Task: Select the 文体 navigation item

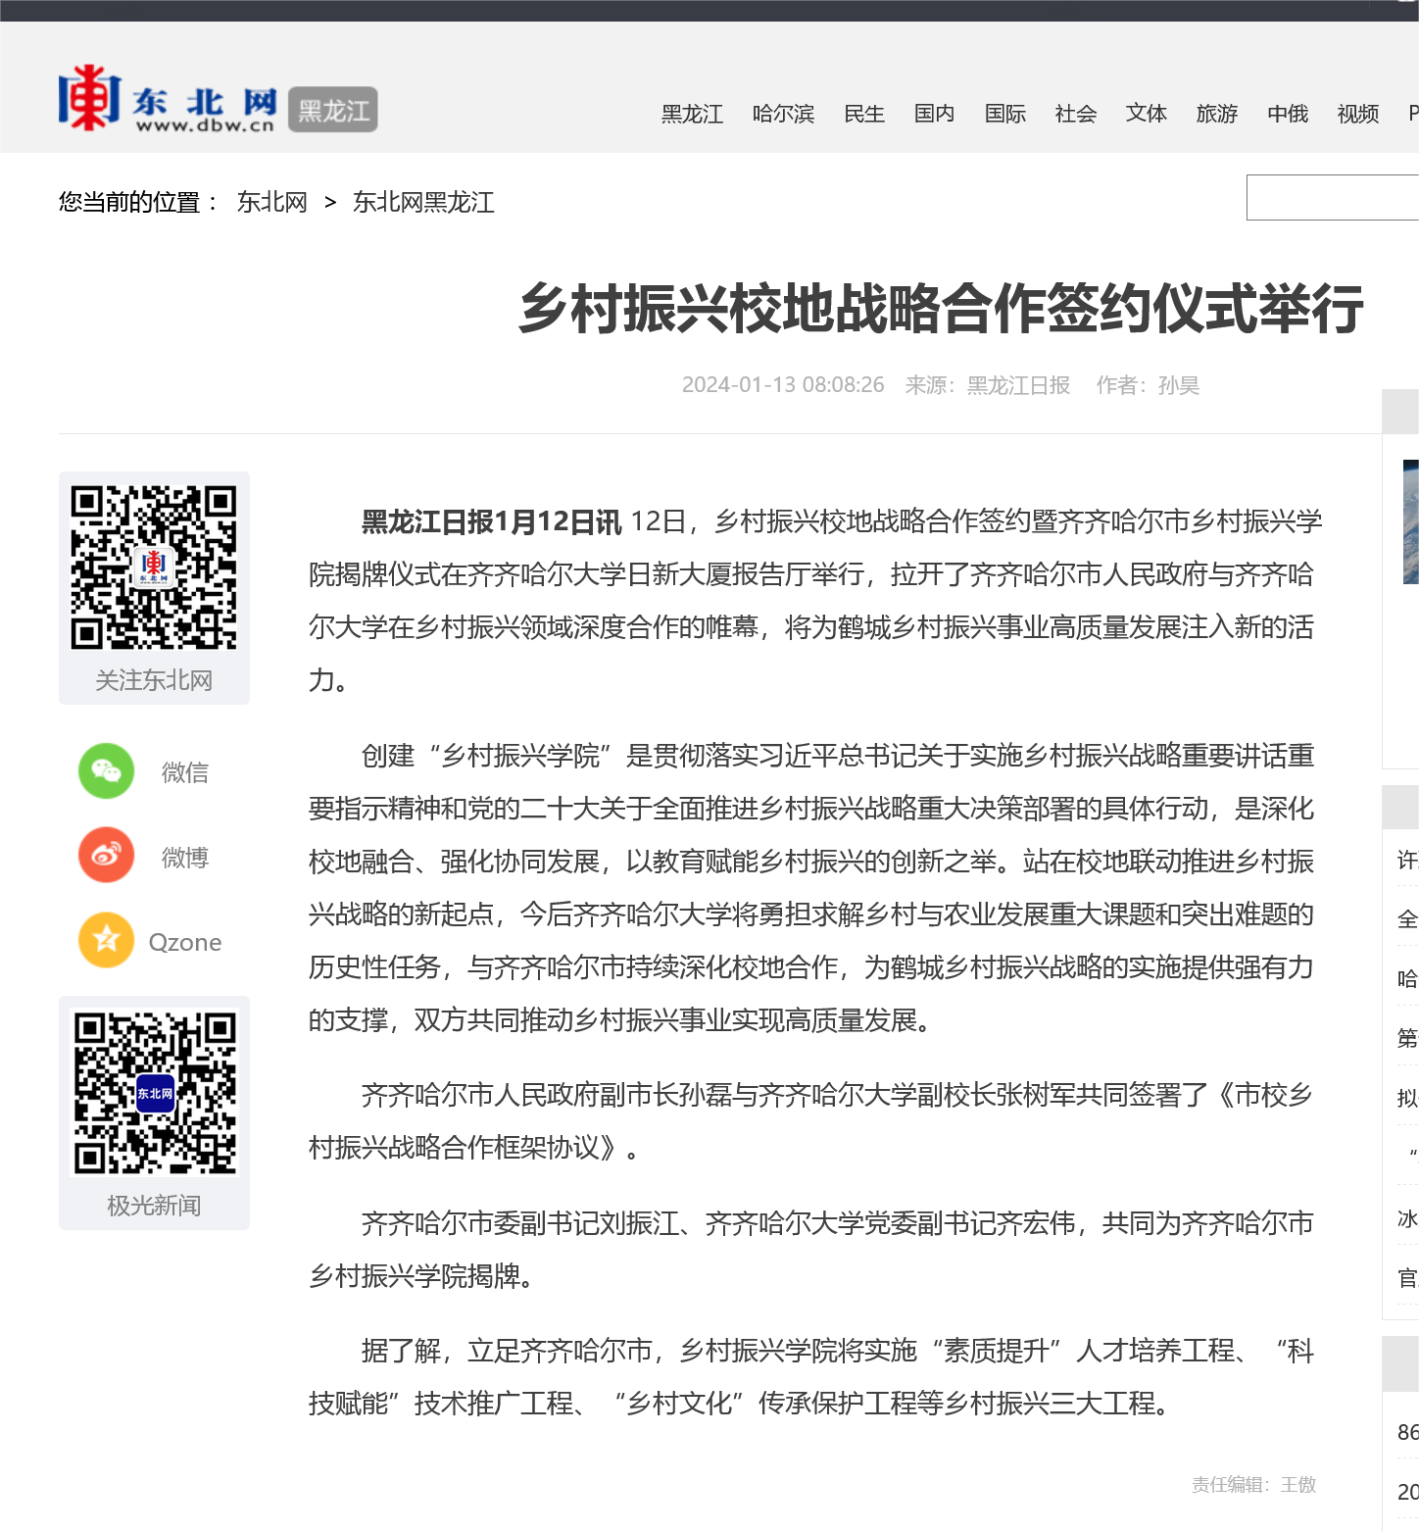Action: [1146, 115]
